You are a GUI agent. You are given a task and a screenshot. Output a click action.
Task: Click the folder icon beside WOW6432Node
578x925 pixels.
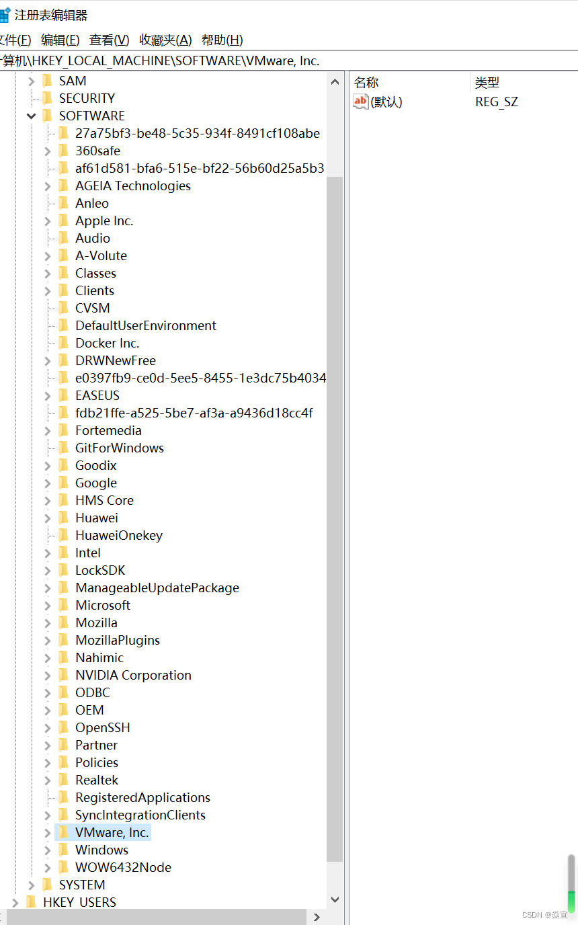tap(63, 867)
